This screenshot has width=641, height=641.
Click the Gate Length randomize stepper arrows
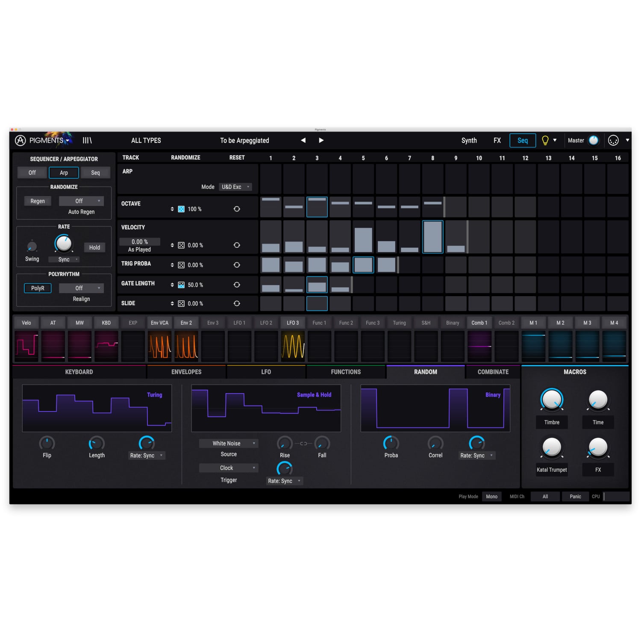pos(172,285)
